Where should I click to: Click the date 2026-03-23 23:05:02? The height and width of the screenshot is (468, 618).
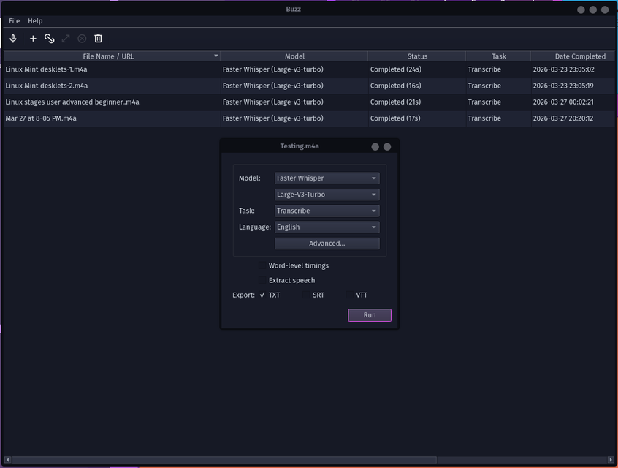point(563,69)
